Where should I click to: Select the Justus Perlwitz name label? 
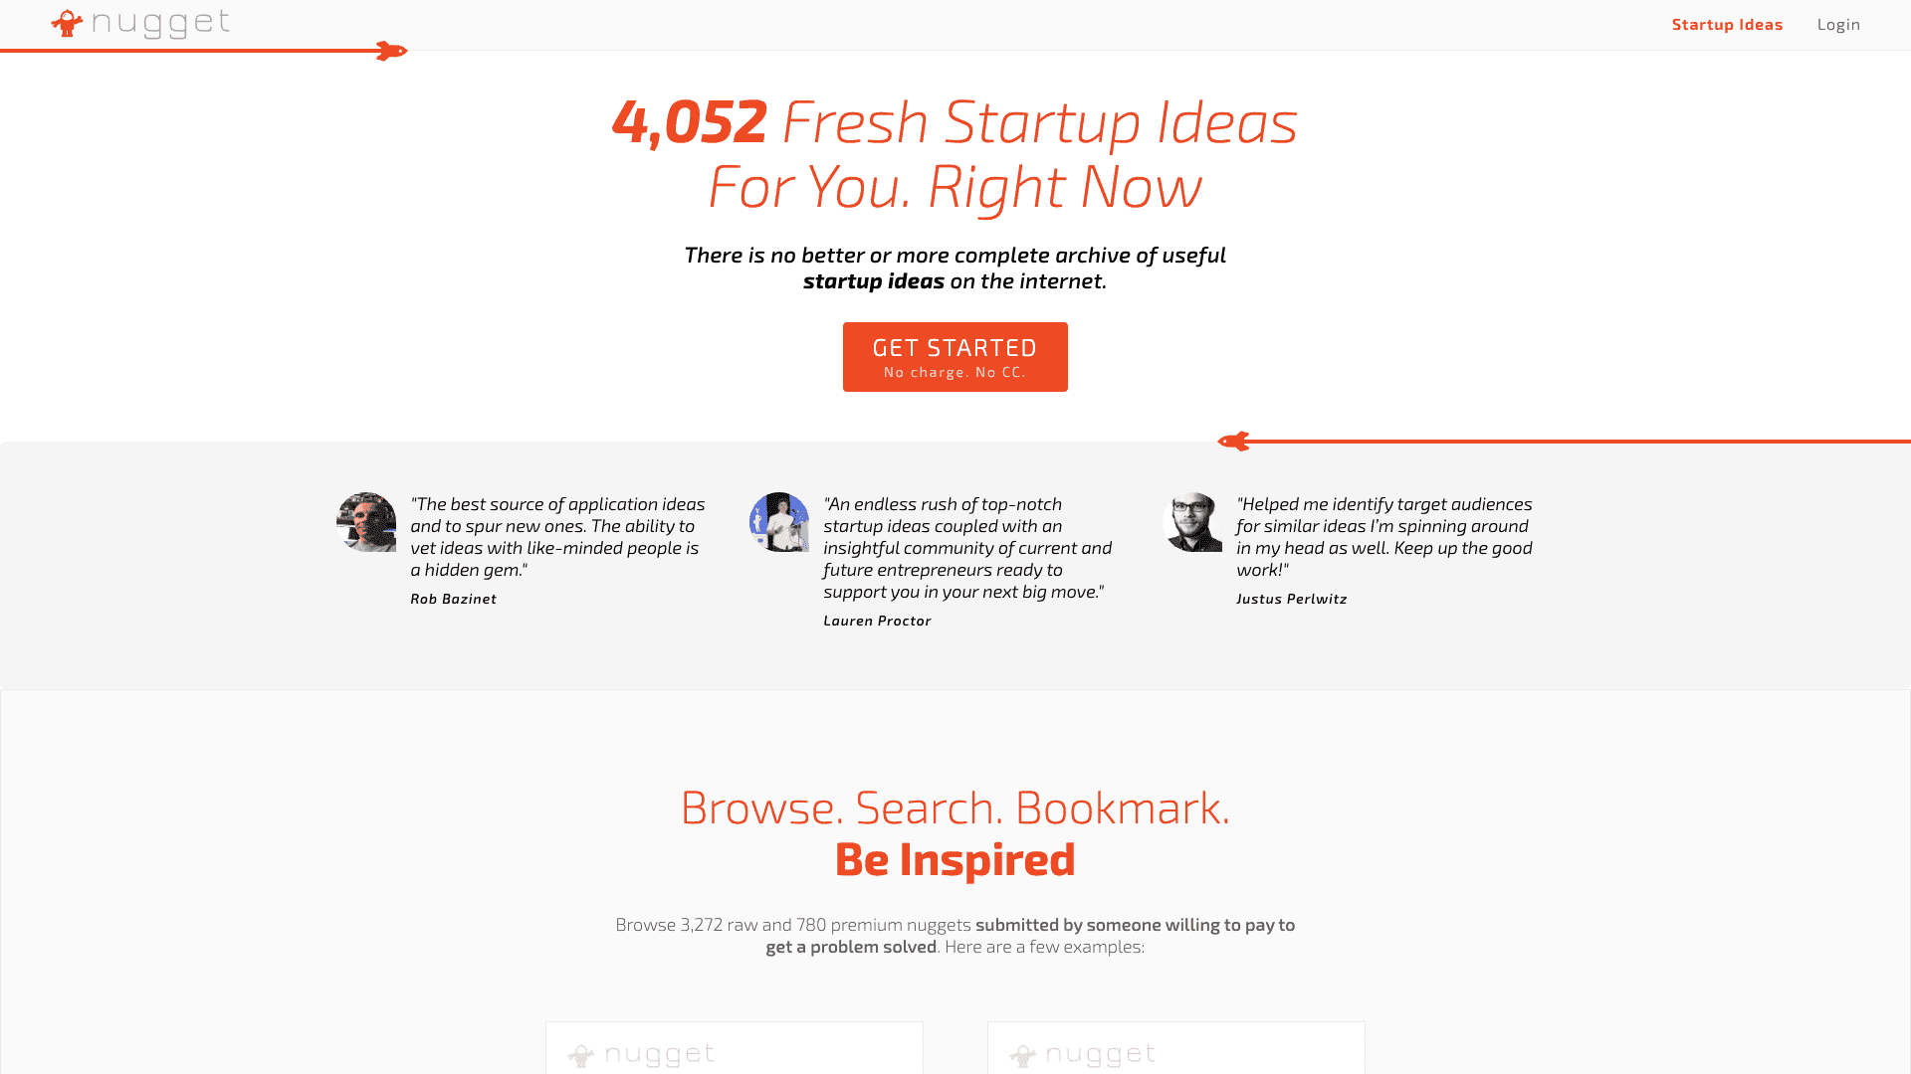[1291, 599]
